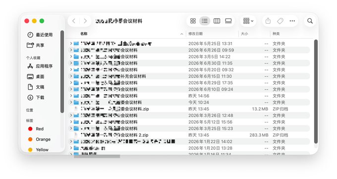
Task: Select the 283.3 MB zip file icon
Action: click(76, 135)
